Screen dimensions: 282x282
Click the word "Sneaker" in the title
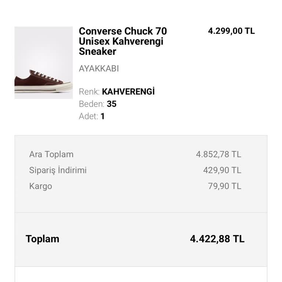pos(97,51)
